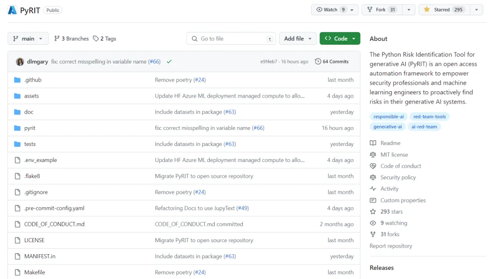Toggle the Starred button
498x279 pixels.
point(444,10)
